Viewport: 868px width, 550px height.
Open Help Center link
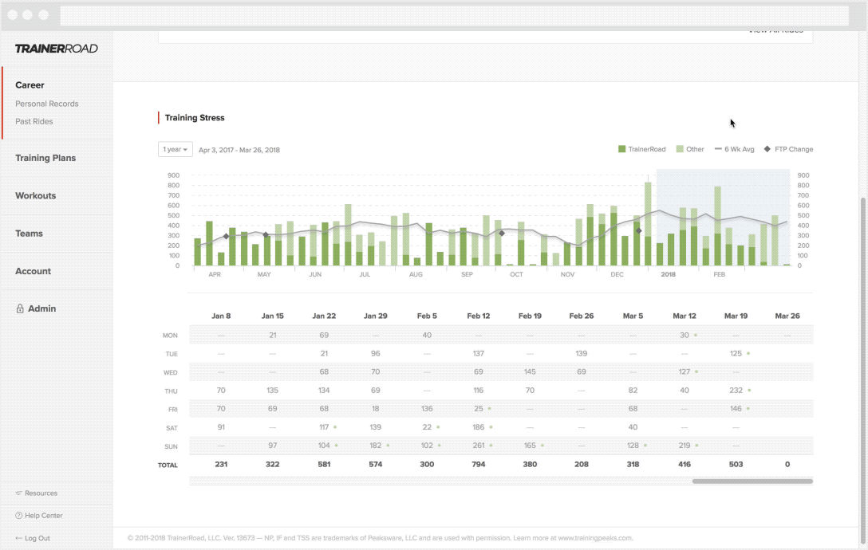click(44, 516)
